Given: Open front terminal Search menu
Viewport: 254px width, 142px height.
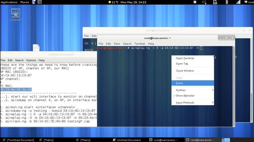Looking at the screenshot, I should tap(127, 44).
